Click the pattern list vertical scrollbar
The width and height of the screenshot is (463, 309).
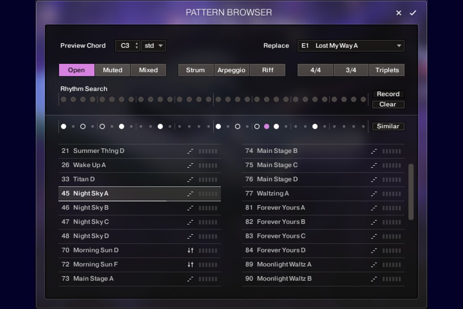point(411,192)
